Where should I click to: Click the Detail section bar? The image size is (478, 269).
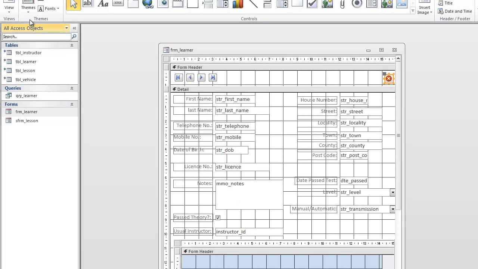283,89
